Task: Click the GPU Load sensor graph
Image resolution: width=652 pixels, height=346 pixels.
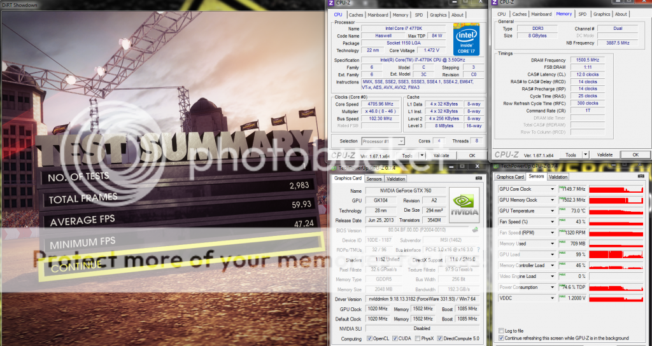Action: point(616,254)
